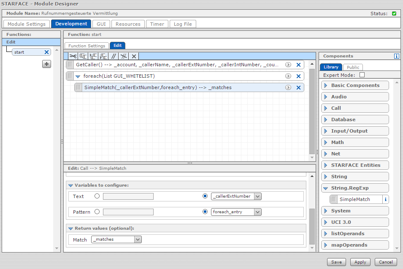403x269 pixels.
Task: Expand the Input/Output category
Action: [x=355, y=131]
